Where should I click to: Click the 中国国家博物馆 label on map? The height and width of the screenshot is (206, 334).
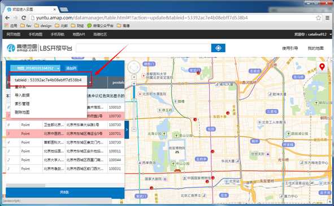click(x=199, y=178)
